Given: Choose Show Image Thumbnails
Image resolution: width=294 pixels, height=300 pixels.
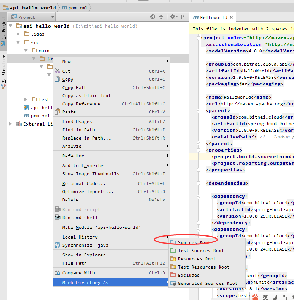Looking at the screenshot, I should [x=111, y=174].
